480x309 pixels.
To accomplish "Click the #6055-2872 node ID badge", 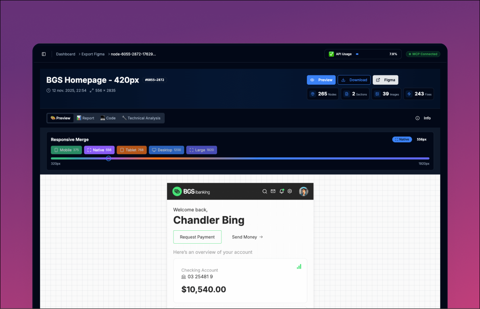I will point(154,80).
